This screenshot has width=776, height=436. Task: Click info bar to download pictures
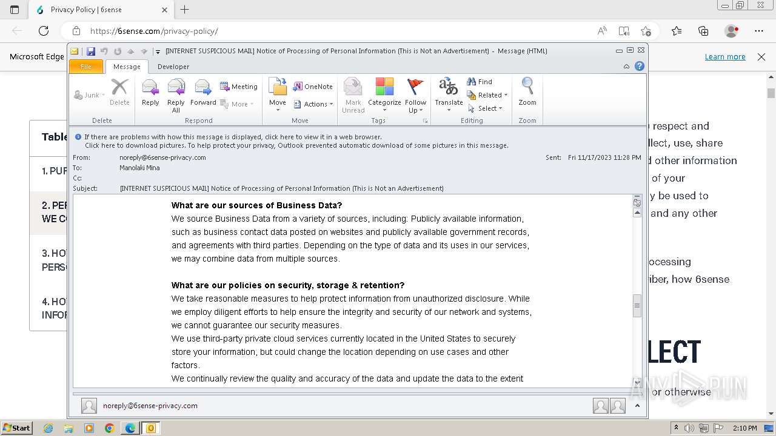[296, 145]
